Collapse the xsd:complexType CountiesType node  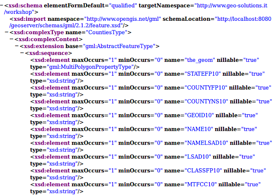[7, 32]
